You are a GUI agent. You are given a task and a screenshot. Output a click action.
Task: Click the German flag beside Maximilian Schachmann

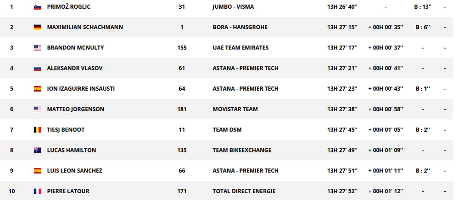click(38, 27)
